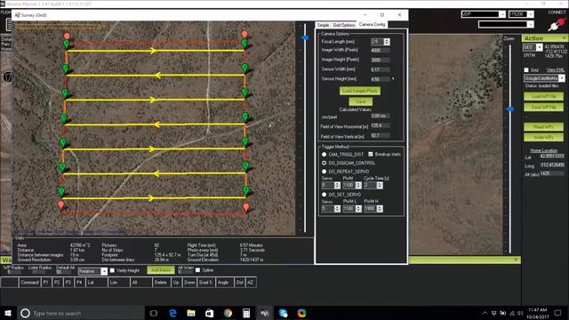Click the colorful circular app taskbar icon
This screenshot has width=569, height=320.
[301, 313]
